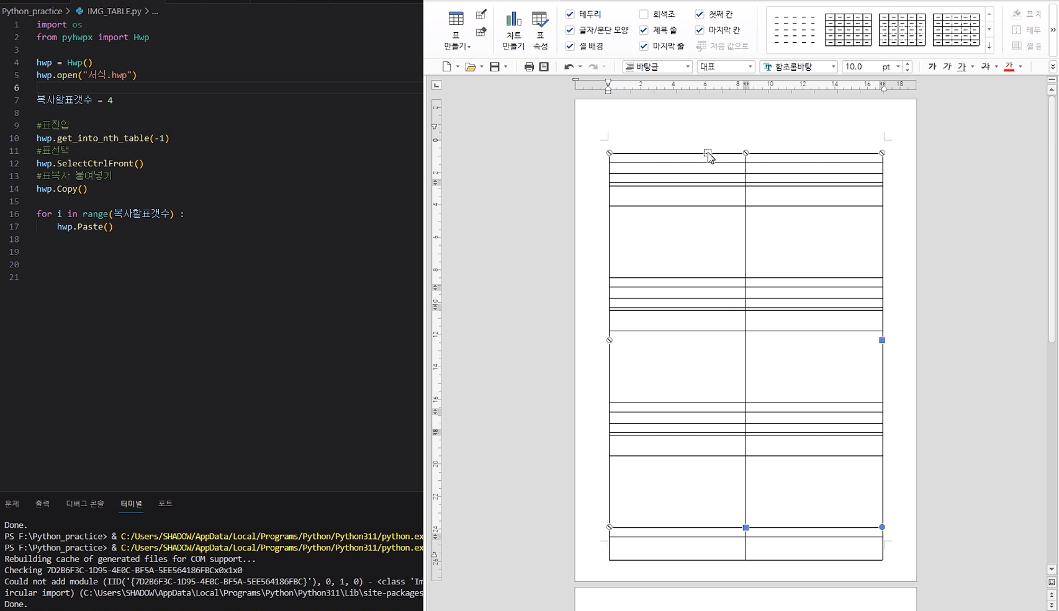Click the draw table pencil icon
The height and width of the screenshot is (611, 1059).
tap(481, 14)
